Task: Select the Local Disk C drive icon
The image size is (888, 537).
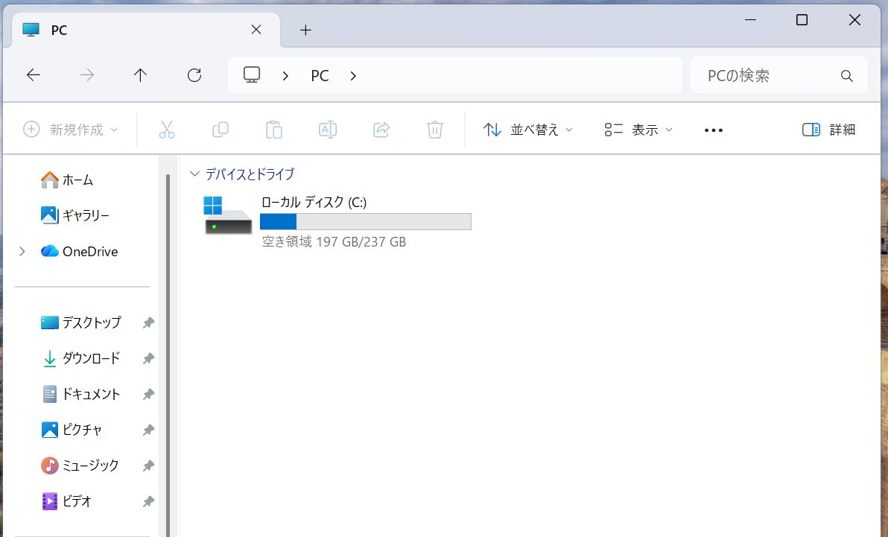Action: [x=228, y=215]
